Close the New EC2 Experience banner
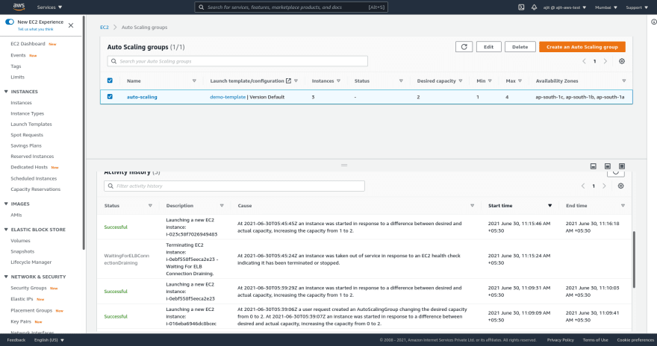Image resolution: width=657 pixels, height=346 pixels. [71, 25]
